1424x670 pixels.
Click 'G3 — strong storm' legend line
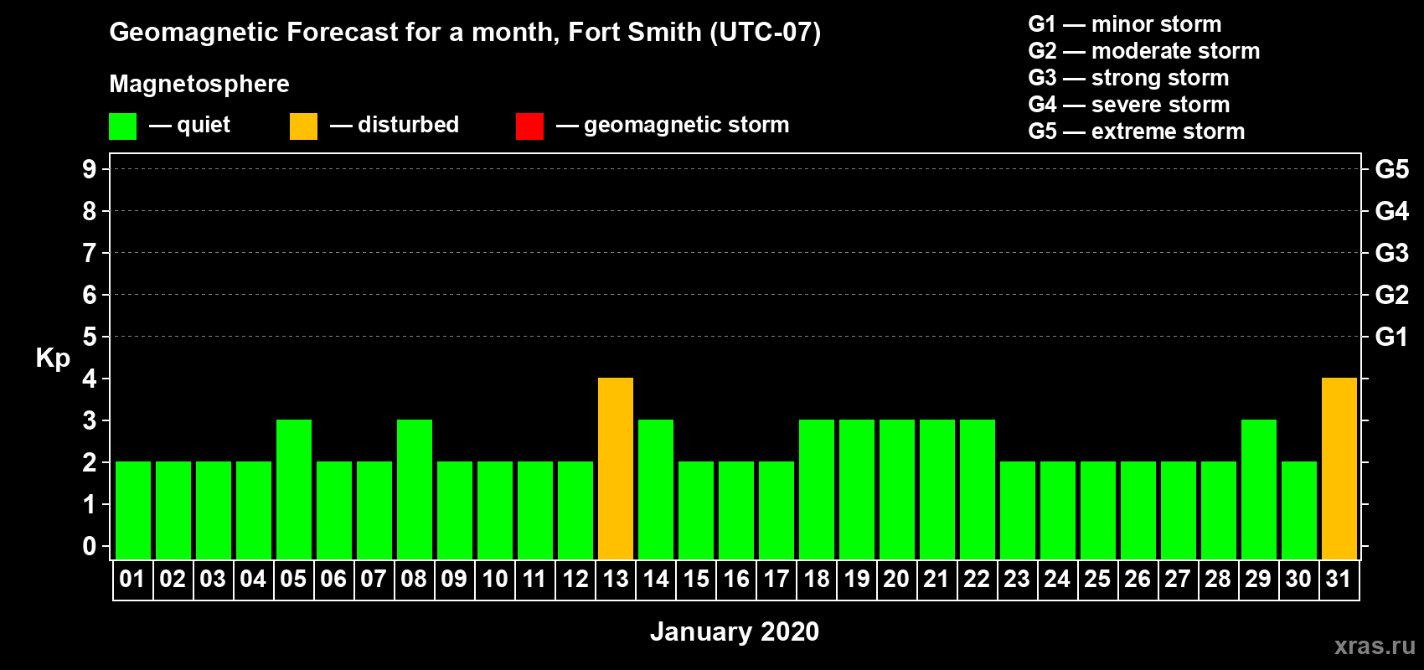[x=1128, y=78]
